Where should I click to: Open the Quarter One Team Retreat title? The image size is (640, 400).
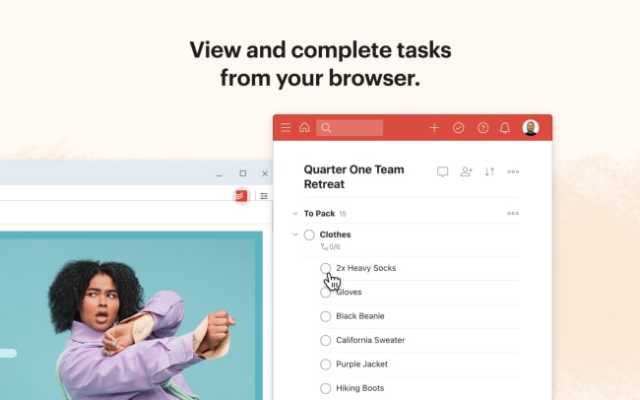[x=353, y=177]
